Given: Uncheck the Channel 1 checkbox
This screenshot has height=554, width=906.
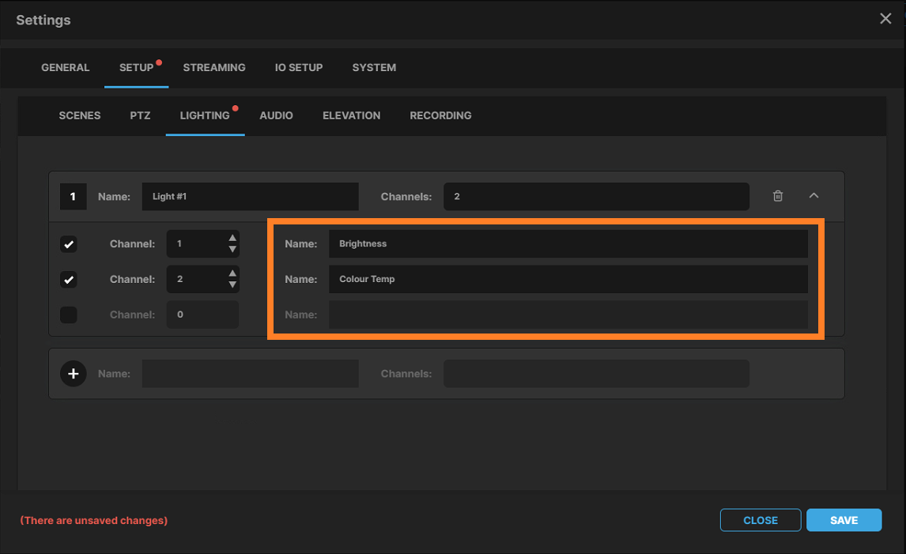Looking at the screenshot, I should (x=69, y=244).
